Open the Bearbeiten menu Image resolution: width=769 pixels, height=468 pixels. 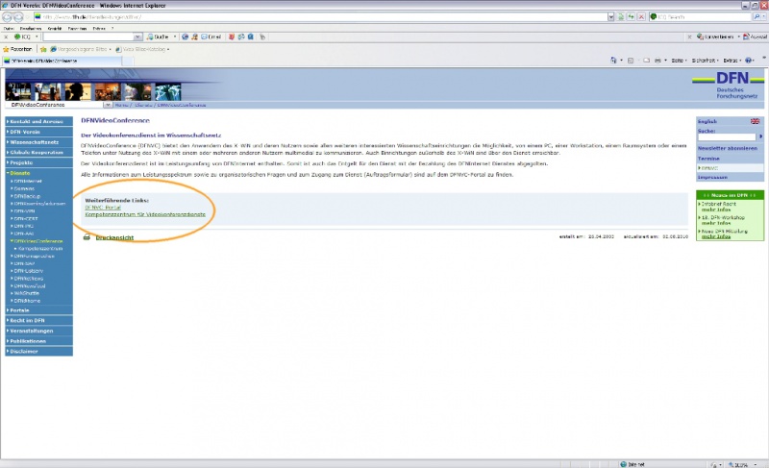pos(31,29)
